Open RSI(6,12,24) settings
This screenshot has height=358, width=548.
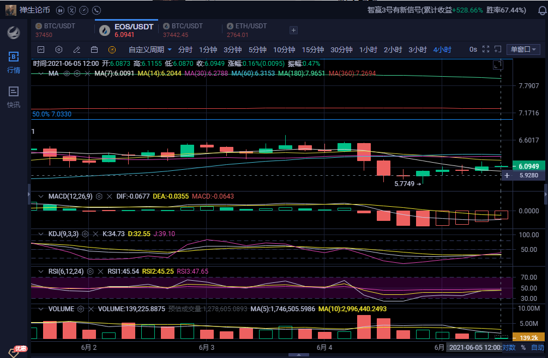coord(90,271)
